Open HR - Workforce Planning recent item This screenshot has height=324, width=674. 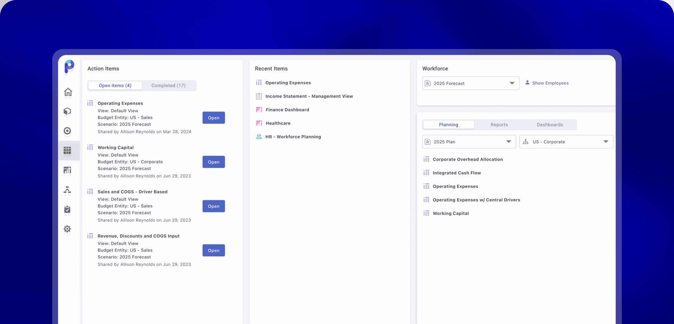[293, 137]
